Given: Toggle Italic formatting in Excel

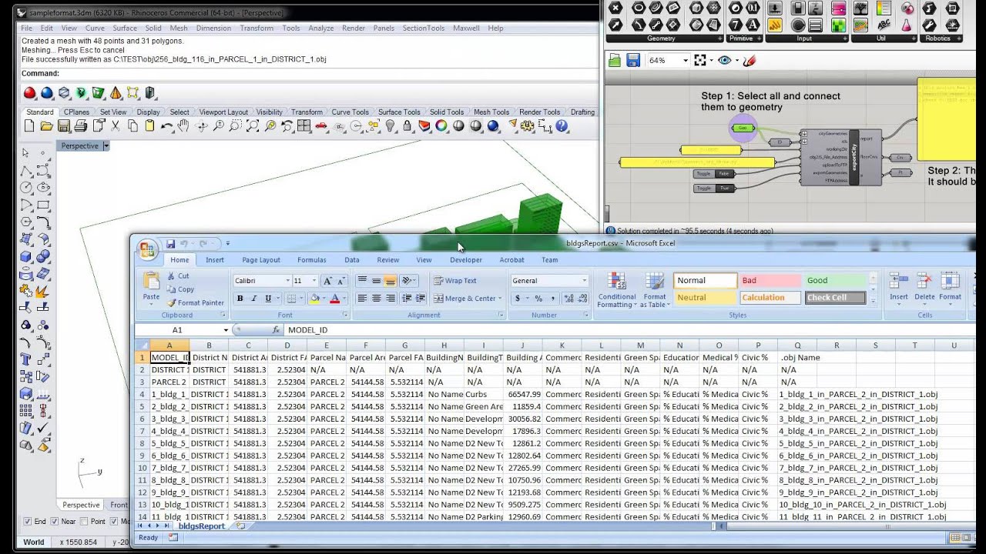Looking at the screenshot, I should point(254,299).
